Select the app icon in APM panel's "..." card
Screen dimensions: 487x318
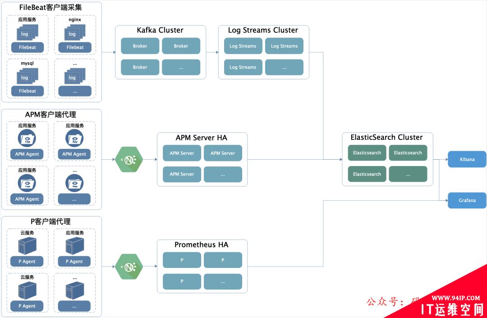74,183
